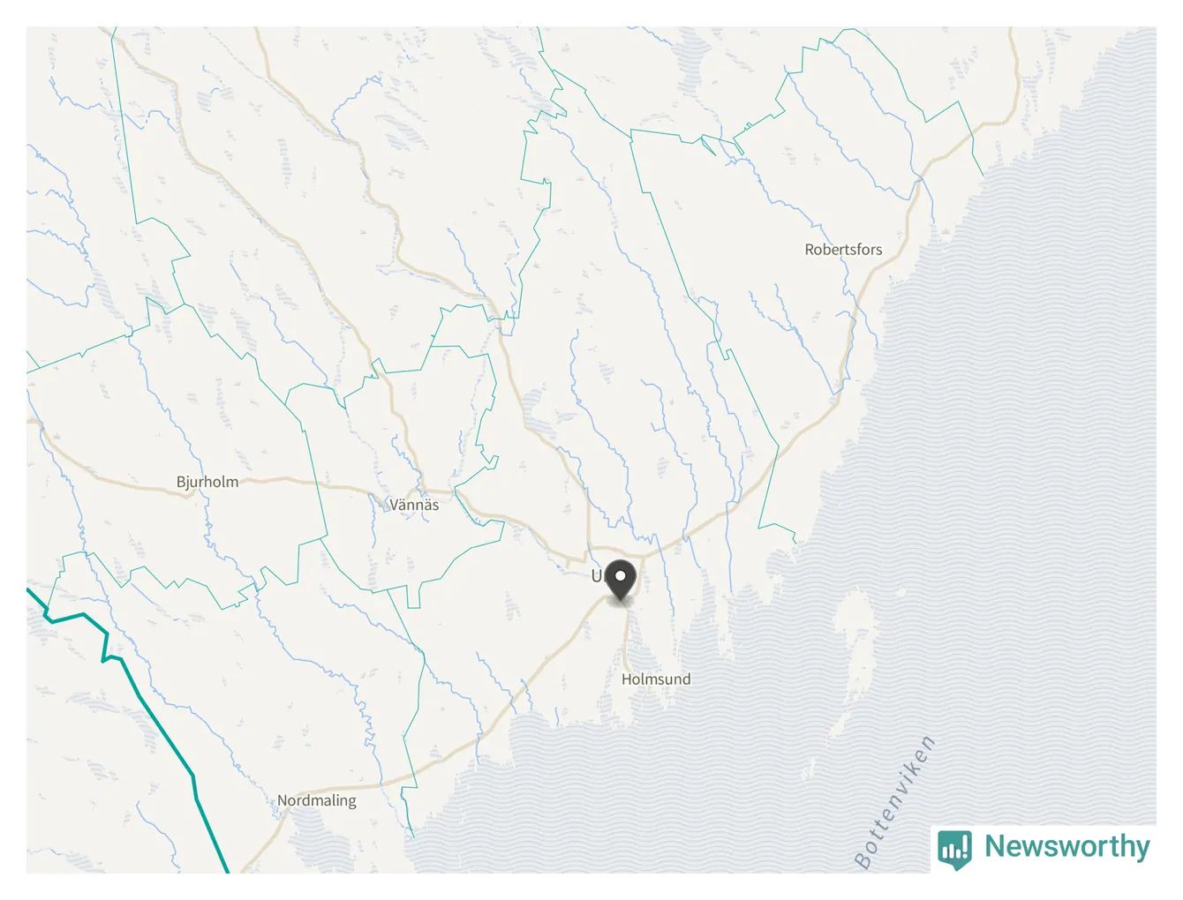Image resolution: width=1183 pixels, height=900 pixels.
Task: Click the large island in Bottenviken
Action: pos(855,635)
